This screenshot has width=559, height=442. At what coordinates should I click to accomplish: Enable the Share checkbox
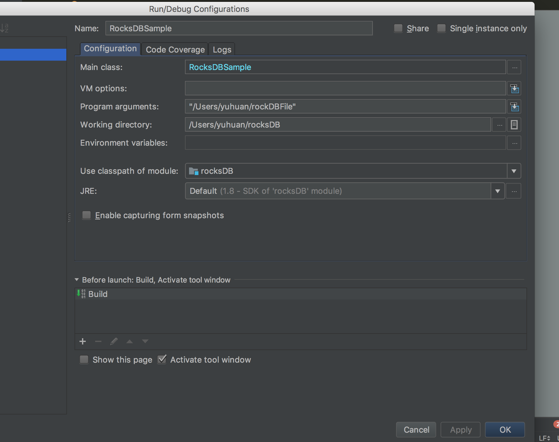[398, 28]
